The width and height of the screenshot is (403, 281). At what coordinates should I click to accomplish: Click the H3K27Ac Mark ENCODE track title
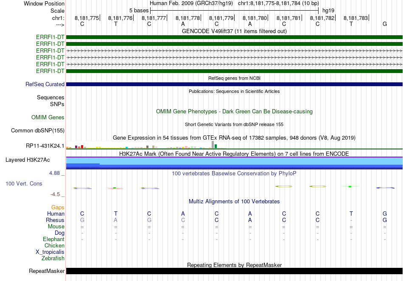(234, 154)
